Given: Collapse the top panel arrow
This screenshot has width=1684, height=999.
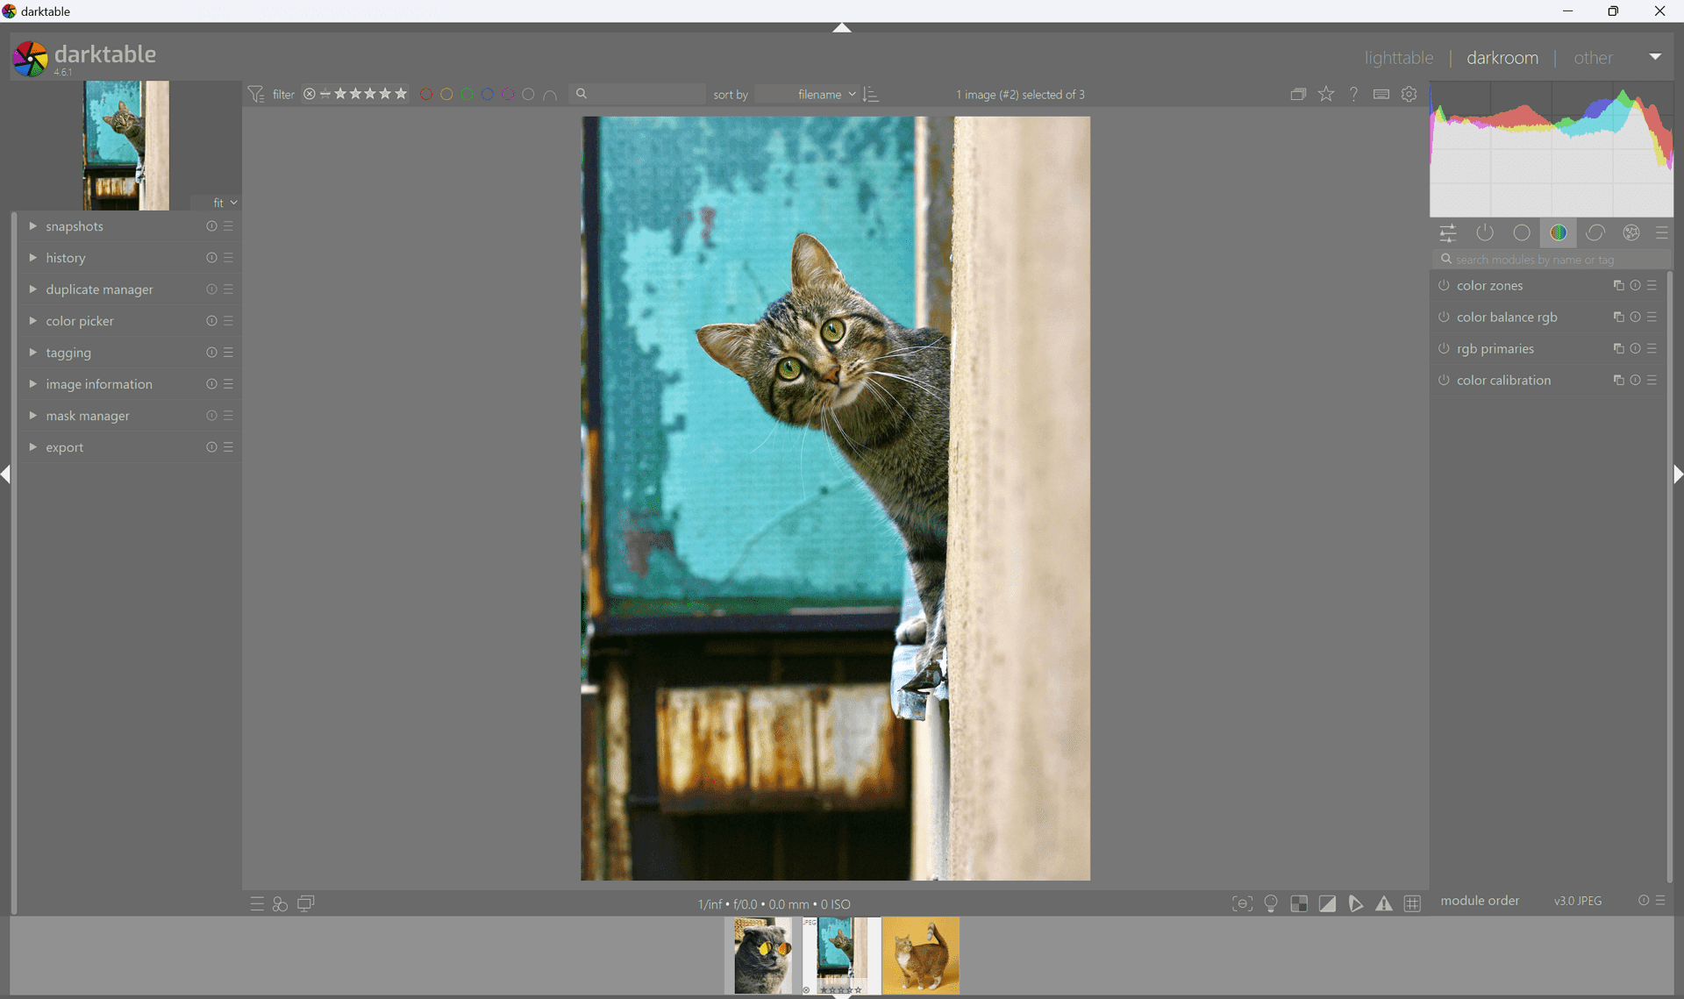Looking at the screenshot, I should [842, 28].
